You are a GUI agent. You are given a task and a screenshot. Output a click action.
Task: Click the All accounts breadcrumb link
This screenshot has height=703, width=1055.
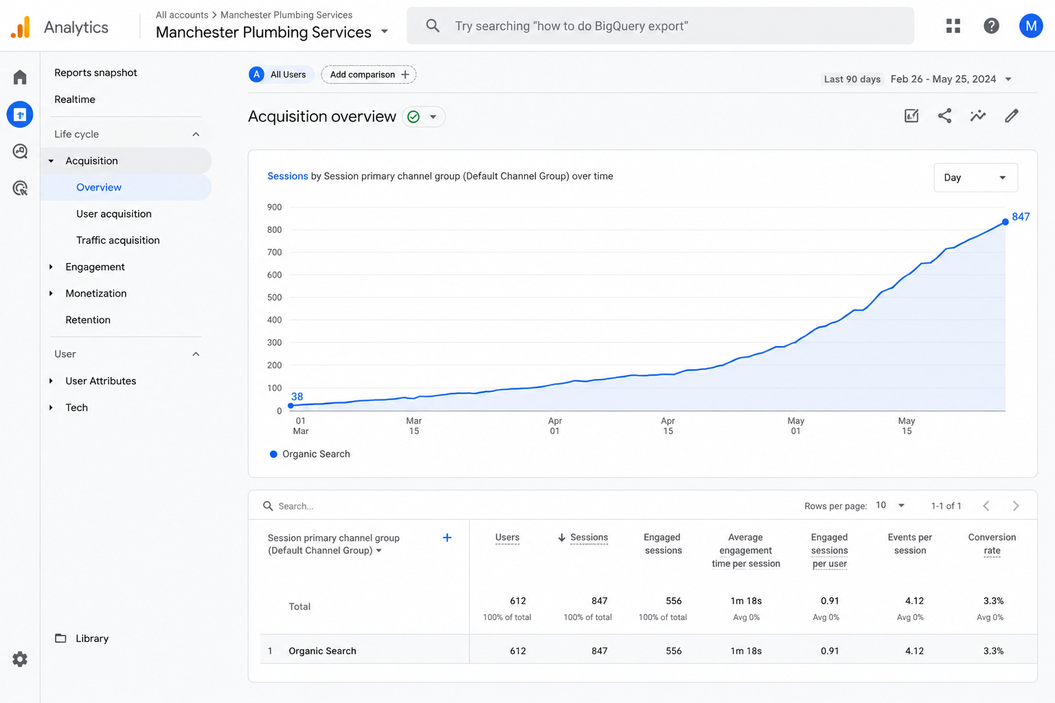[182, 14]
